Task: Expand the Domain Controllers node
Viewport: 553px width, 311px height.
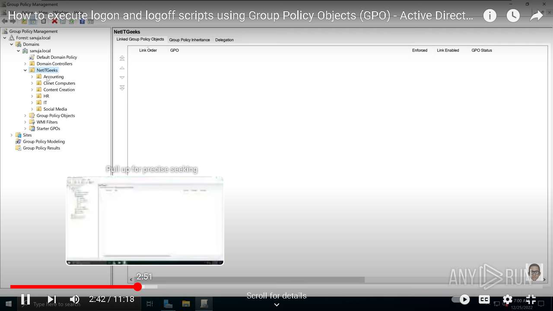Action: point(25,64)
